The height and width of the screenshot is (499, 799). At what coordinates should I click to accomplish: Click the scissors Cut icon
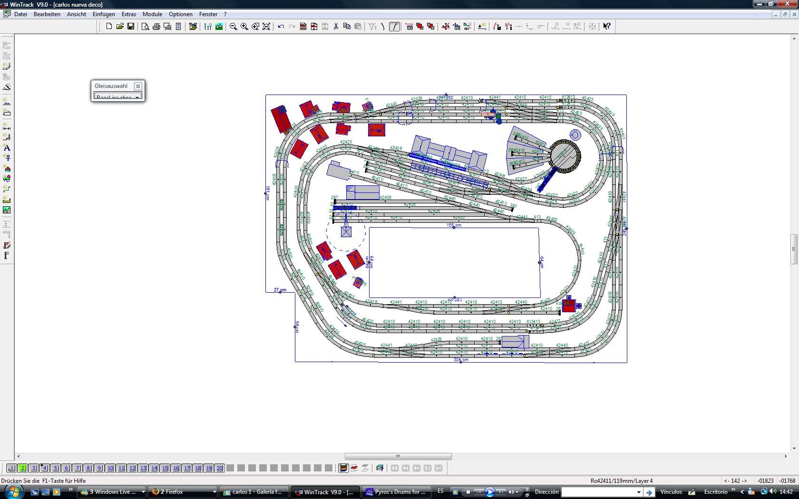(x=336, y=27)
